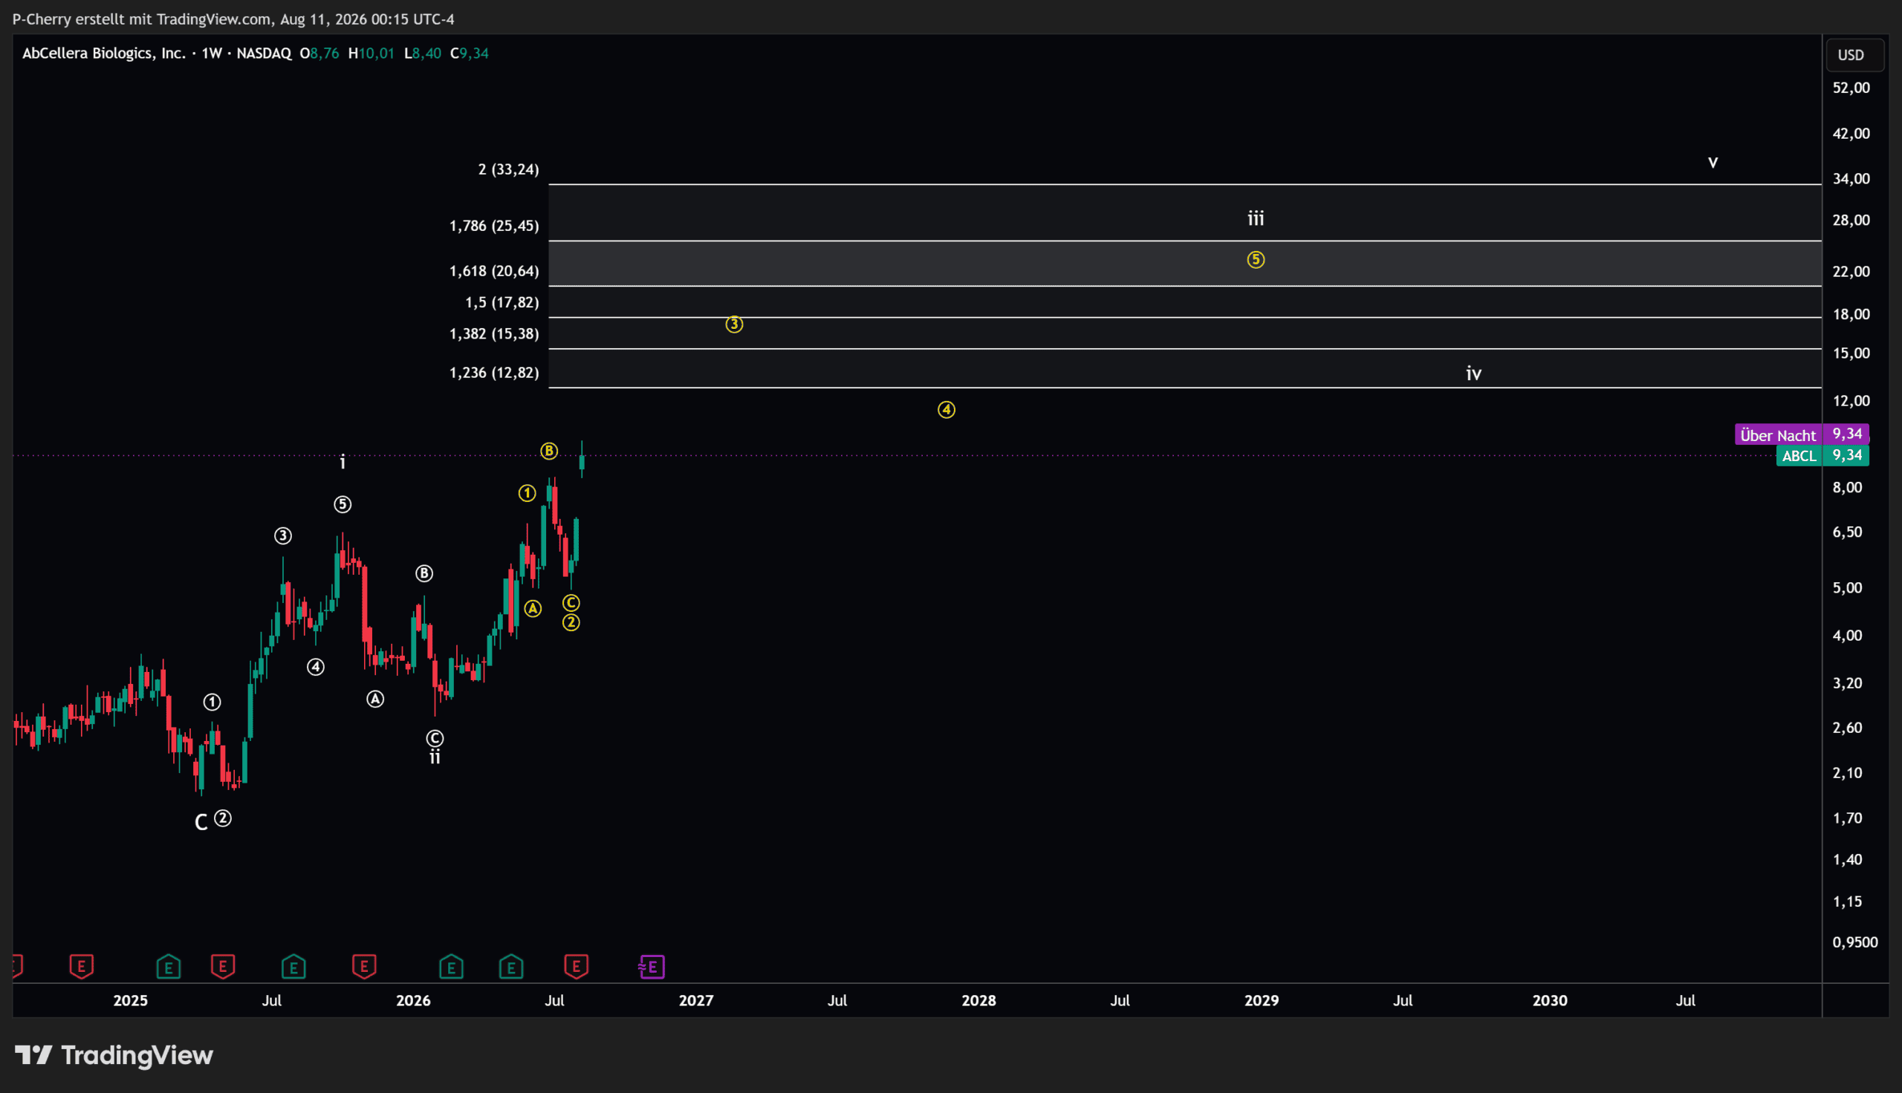Select the 1W interval in the chart legend

pyautogui.click(x=212, y=53)
